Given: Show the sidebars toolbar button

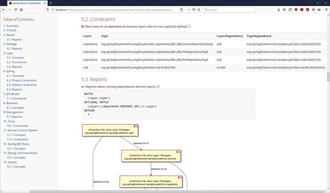Looking at the screenshot, I should (x=290, y=10).
